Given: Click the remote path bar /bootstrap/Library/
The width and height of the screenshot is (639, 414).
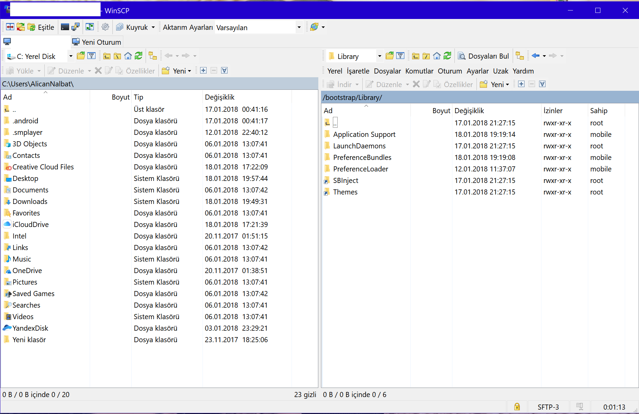Looking at the screenshot, I should 480,98.
